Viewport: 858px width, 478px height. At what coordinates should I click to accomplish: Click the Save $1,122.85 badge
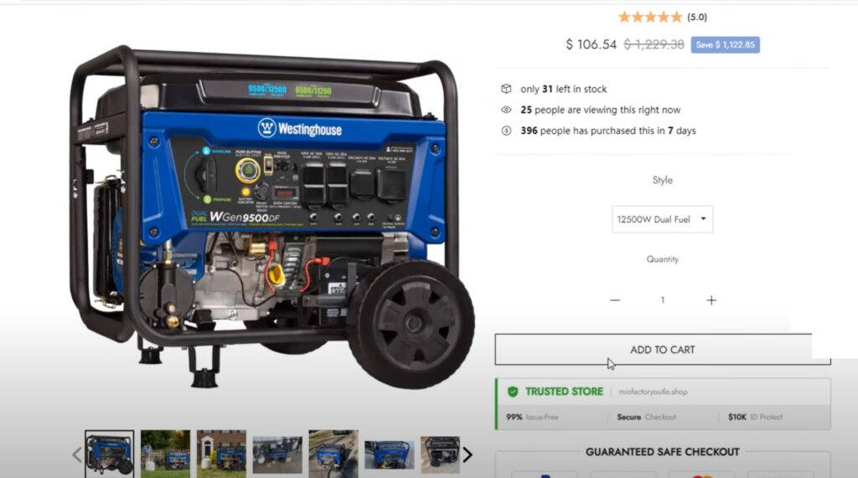(x=725, y=45)
